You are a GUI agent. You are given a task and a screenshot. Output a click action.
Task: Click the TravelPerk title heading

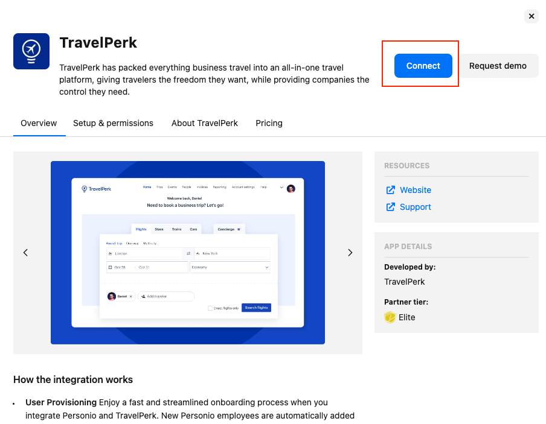click(x=98, y=43)
